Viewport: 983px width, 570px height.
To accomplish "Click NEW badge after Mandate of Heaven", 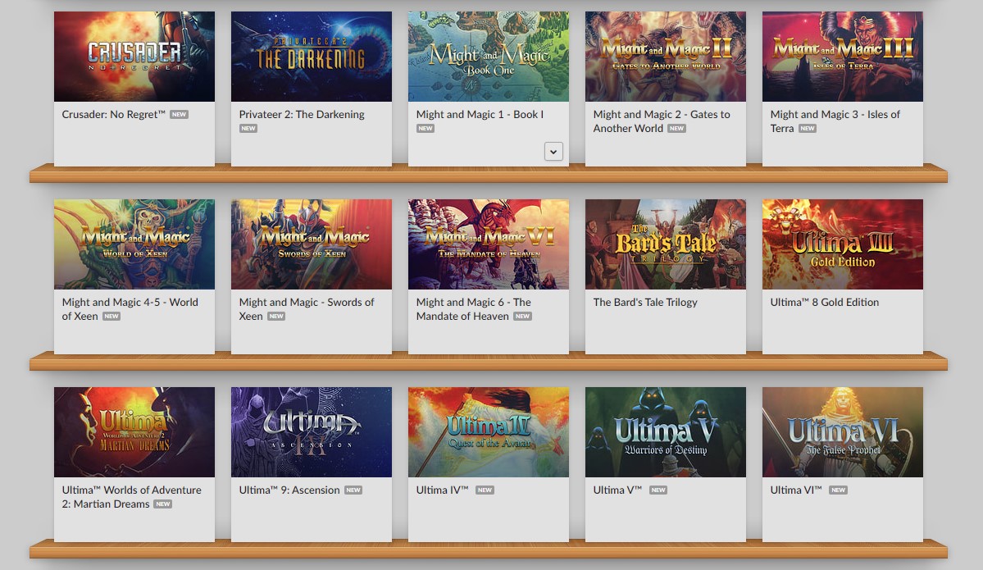I will 523,316.
